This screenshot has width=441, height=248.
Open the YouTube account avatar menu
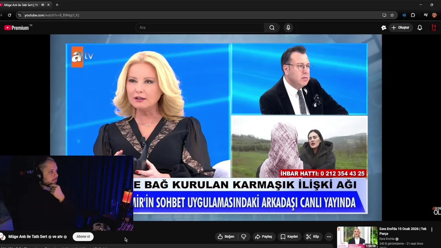[x=434, y=28]
